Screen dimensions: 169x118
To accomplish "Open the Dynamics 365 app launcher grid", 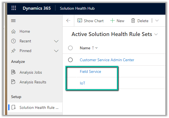I will coord(14,8).
